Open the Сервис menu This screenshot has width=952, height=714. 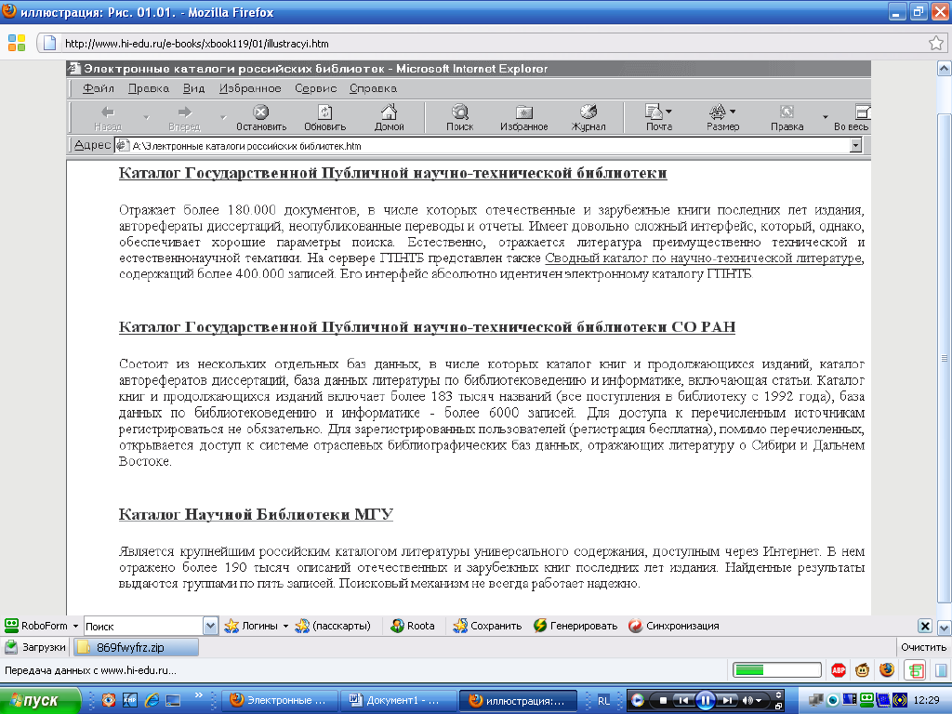tap(316, 88)
